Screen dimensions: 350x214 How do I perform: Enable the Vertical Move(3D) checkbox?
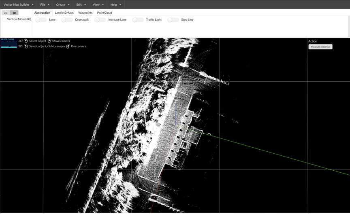click(4, 19)
